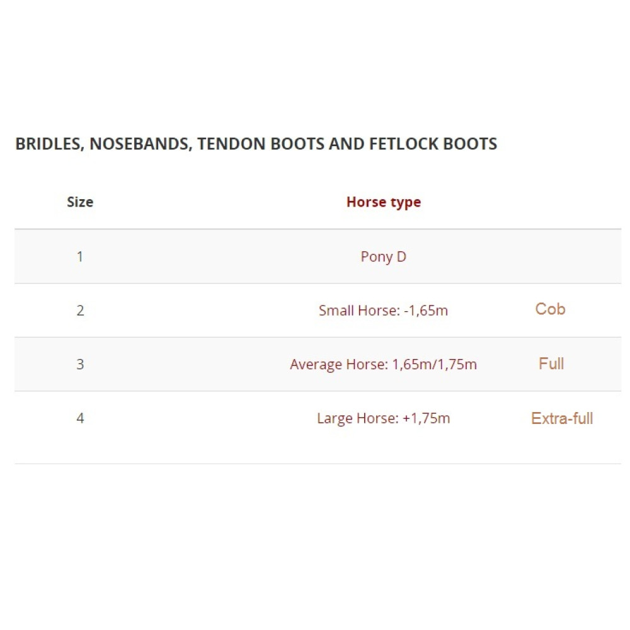Click the Pony D text
630x630 pixels.
383,257
